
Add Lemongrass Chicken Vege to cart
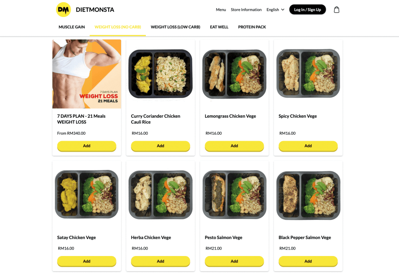[234, 146]
